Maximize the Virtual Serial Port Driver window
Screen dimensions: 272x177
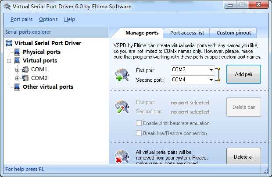pyautogui.click(x=242, y=5)
